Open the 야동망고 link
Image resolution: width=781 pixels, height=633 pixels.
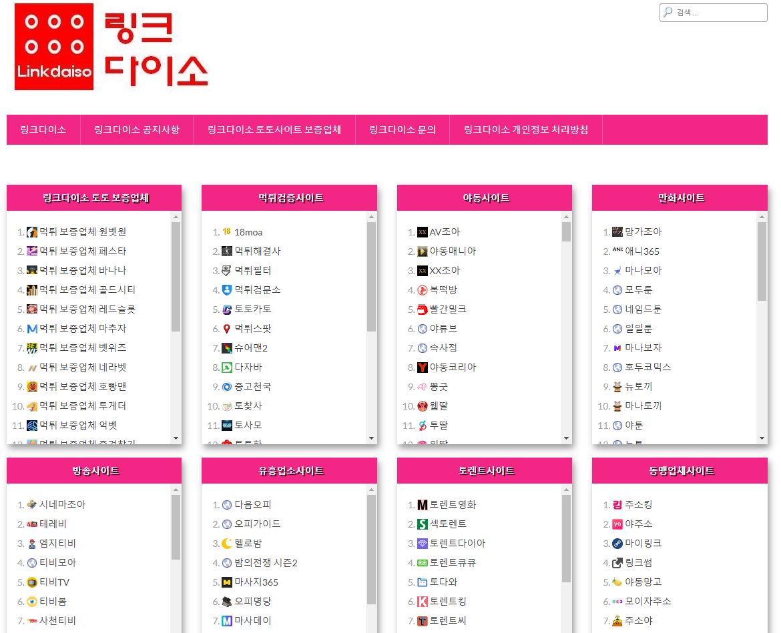[x=643, y=582]
